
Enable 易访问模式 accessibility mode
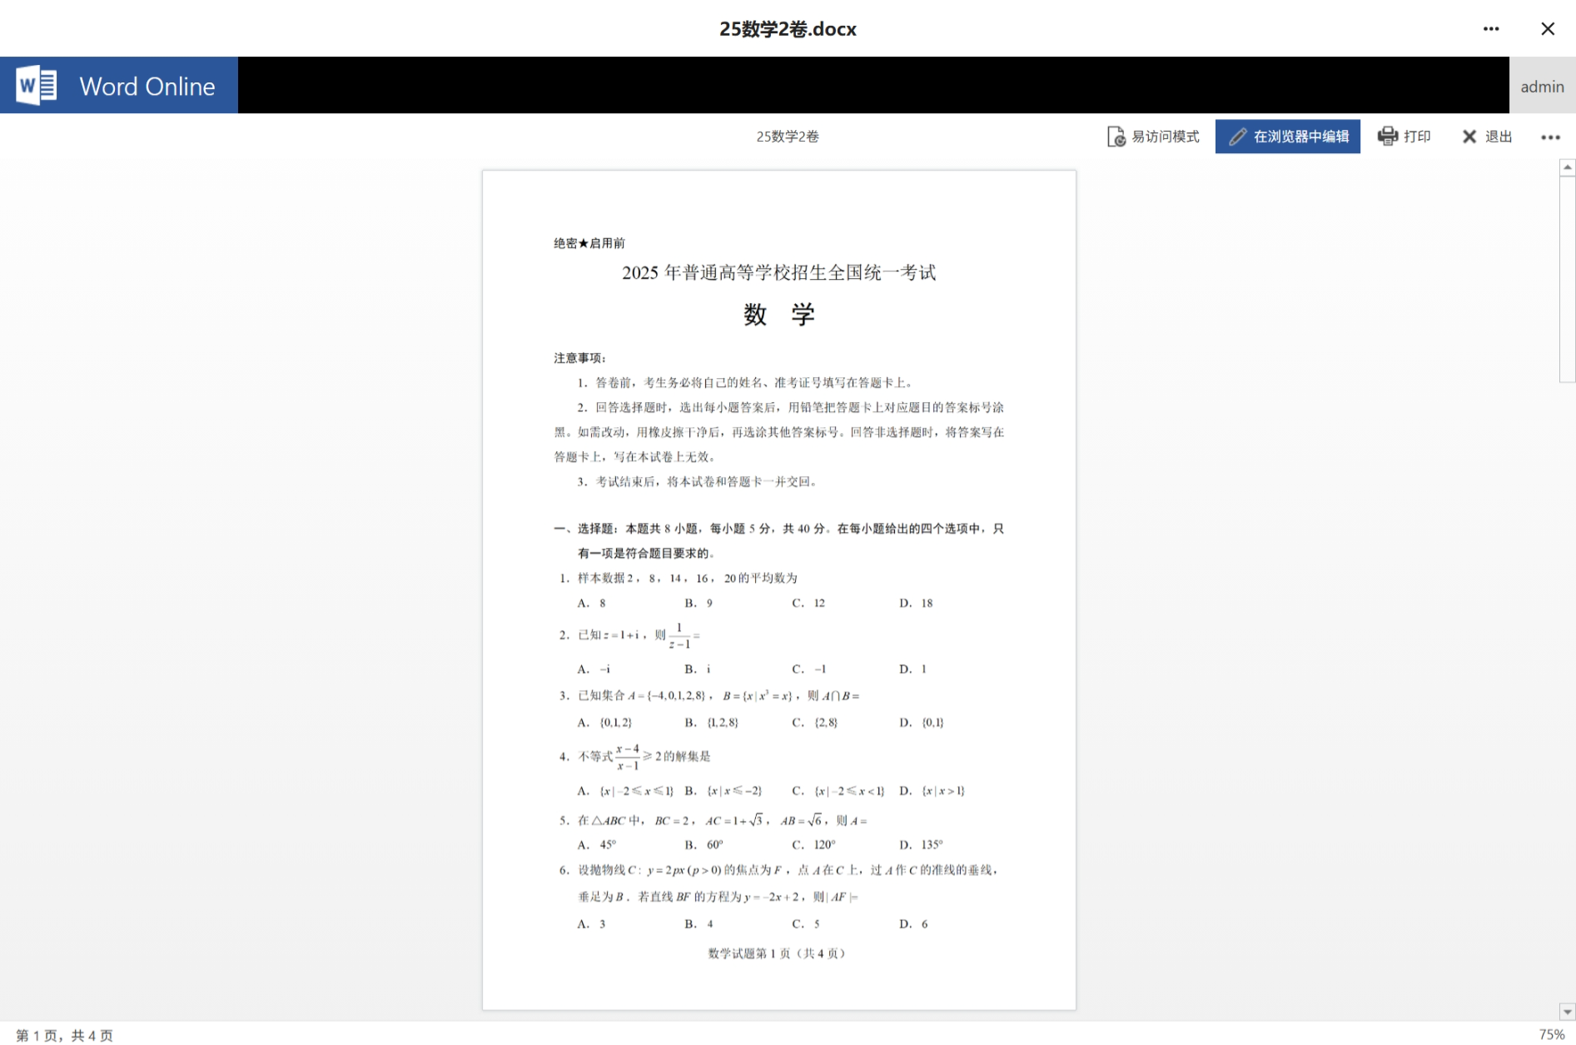coord(1153,137)
